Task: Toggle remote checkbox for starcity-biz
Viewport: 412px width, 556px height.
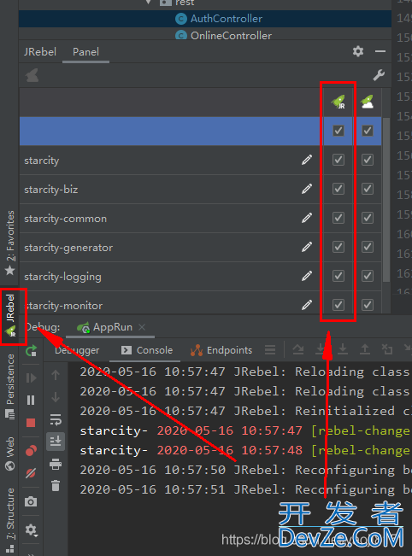Action: [368, 189]
